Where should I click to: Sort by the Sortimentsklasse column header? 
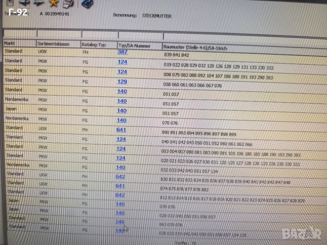[x=57, y=44]
